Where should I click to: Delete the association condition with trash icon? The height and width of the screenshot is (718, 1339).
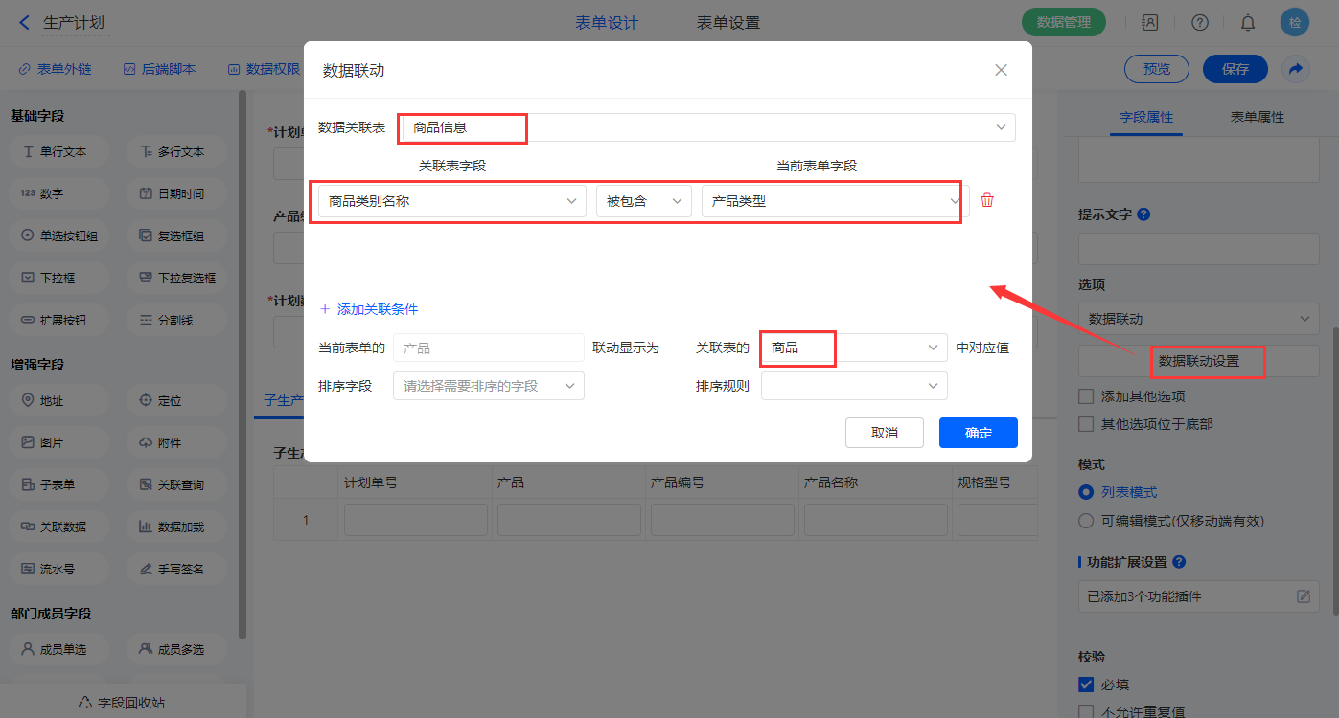(x=987, y=201)
